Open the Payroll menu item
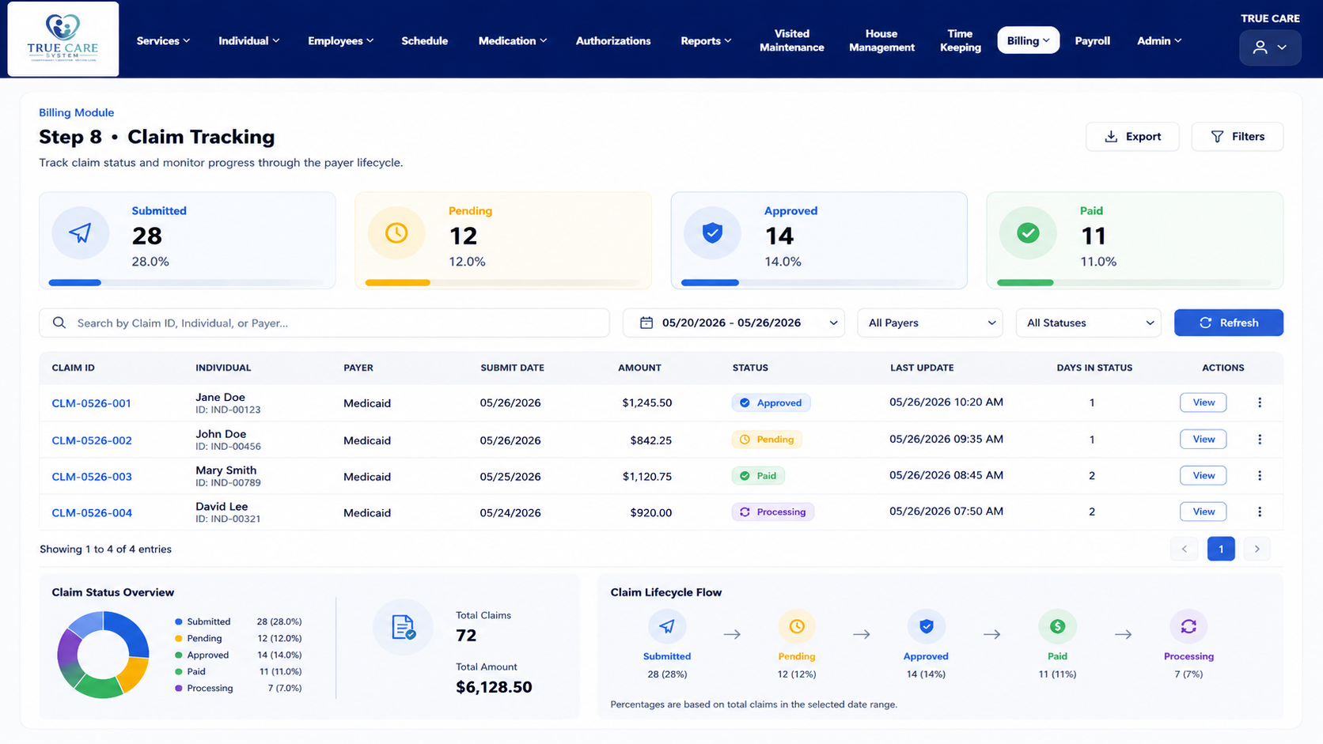This screenshot has width=1323, height=744. pos(1092,40)
